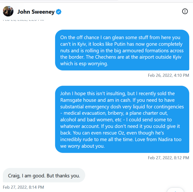Click the scroll-to-latest button at bottom right
The height and width of the screenshot is (192, 193).
[176, 190]
